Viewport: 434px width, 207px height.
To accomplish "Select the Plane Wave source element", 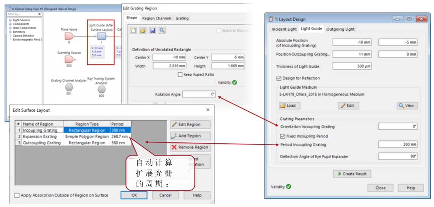I will [69, 36].
